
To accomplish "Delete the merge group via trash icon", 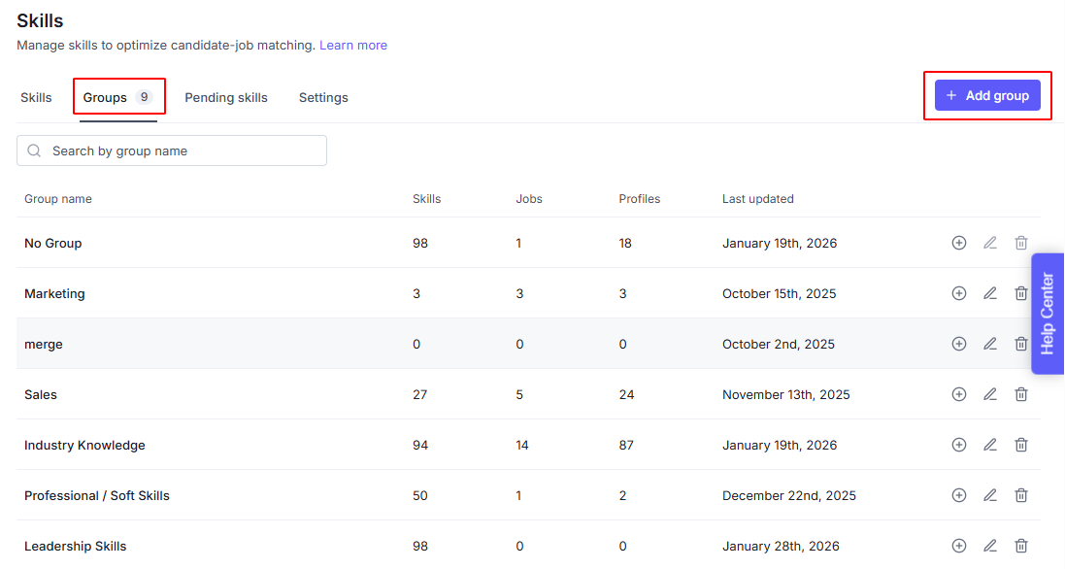I will [x=1021, y=344].
